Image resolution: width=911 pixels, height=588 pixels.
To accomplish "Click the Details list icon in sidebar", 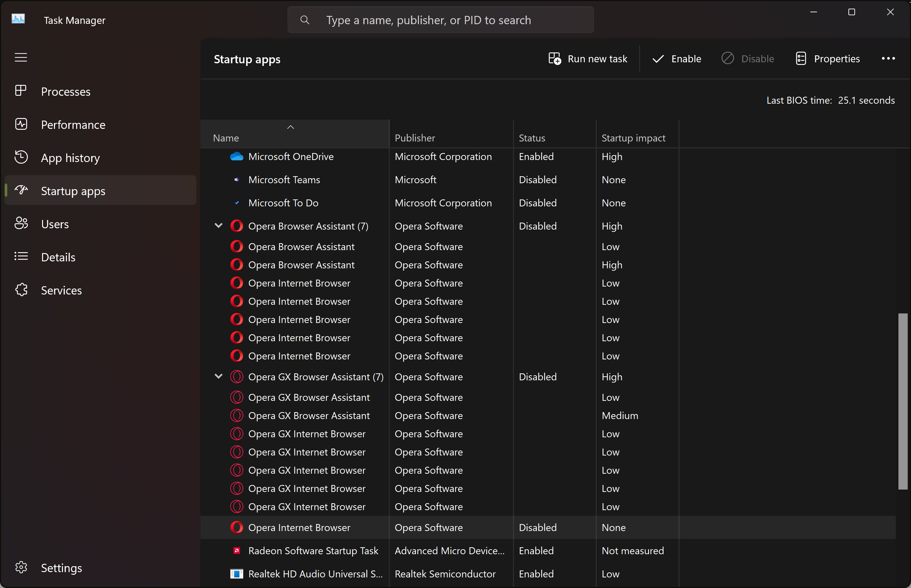I will click(x=22, y=257).
